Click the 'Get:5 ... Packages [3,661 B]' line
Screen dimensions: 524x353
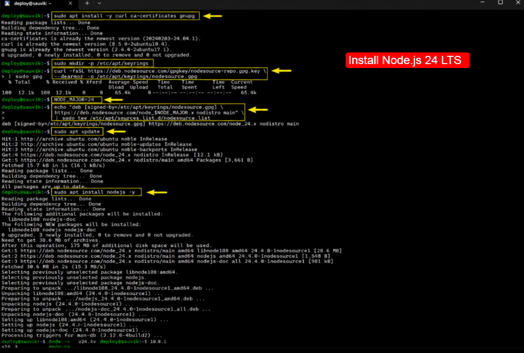coord(127,160)
